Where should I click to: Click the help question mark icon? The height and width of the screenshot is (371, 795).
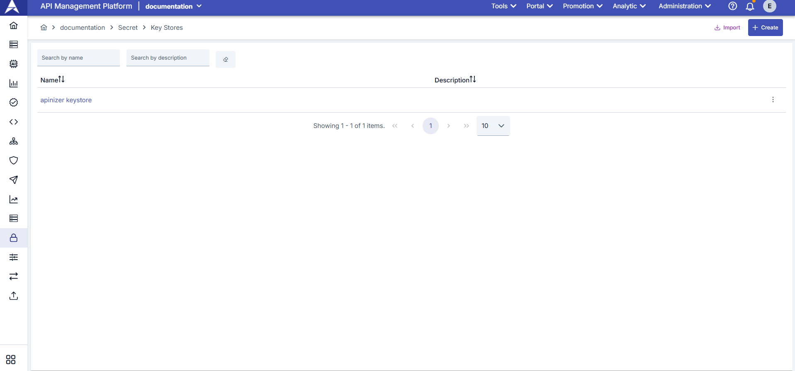(x=733, y=6)
